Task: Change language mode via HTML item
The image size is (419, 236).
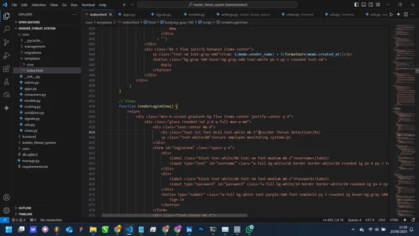Action: (x=394, y=220)
